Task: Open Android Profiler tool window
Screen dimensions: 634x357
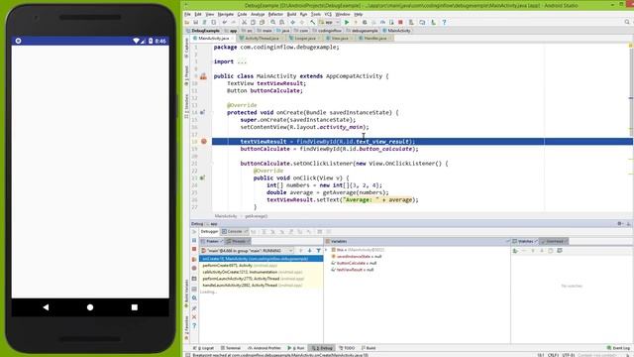Action: (x=264, y=348)
